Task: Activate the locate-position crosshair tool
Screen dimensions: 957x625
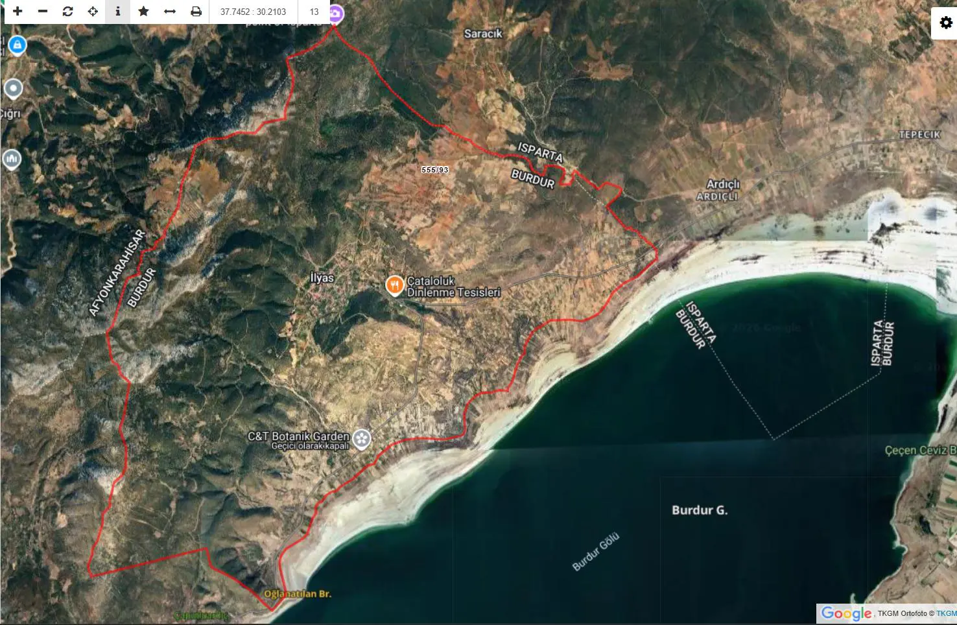Action: pyautogui.click(x=93, y=12)
